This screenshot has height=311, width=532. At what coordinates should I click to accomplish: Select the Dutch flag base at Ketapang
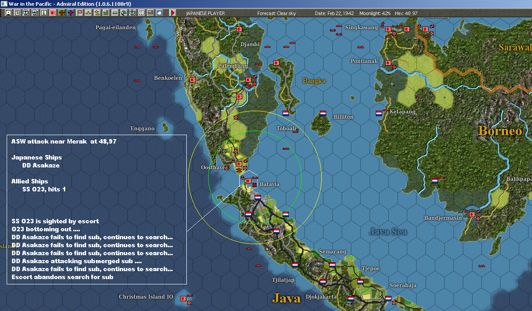pos(378,113)
